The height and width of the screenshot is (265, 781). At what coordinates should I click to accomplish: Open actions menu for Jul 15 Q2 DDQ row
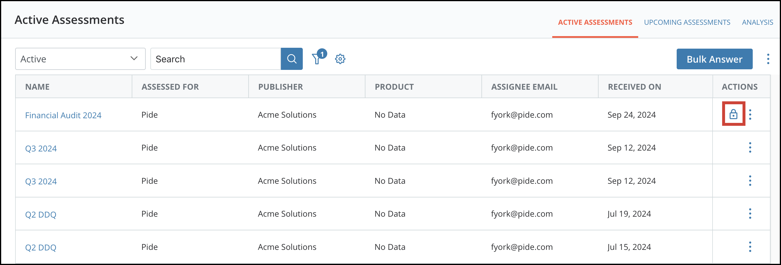click(750, 247)
